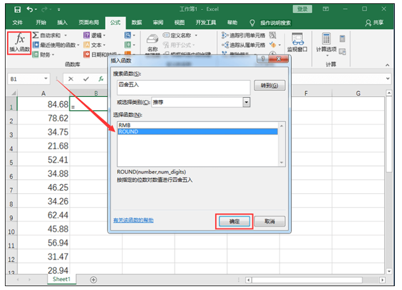Image resolution: width=402 pixels, height=290 pixels.
Task: Select the Sheet1 tab
Action: (x=61, y=279)
